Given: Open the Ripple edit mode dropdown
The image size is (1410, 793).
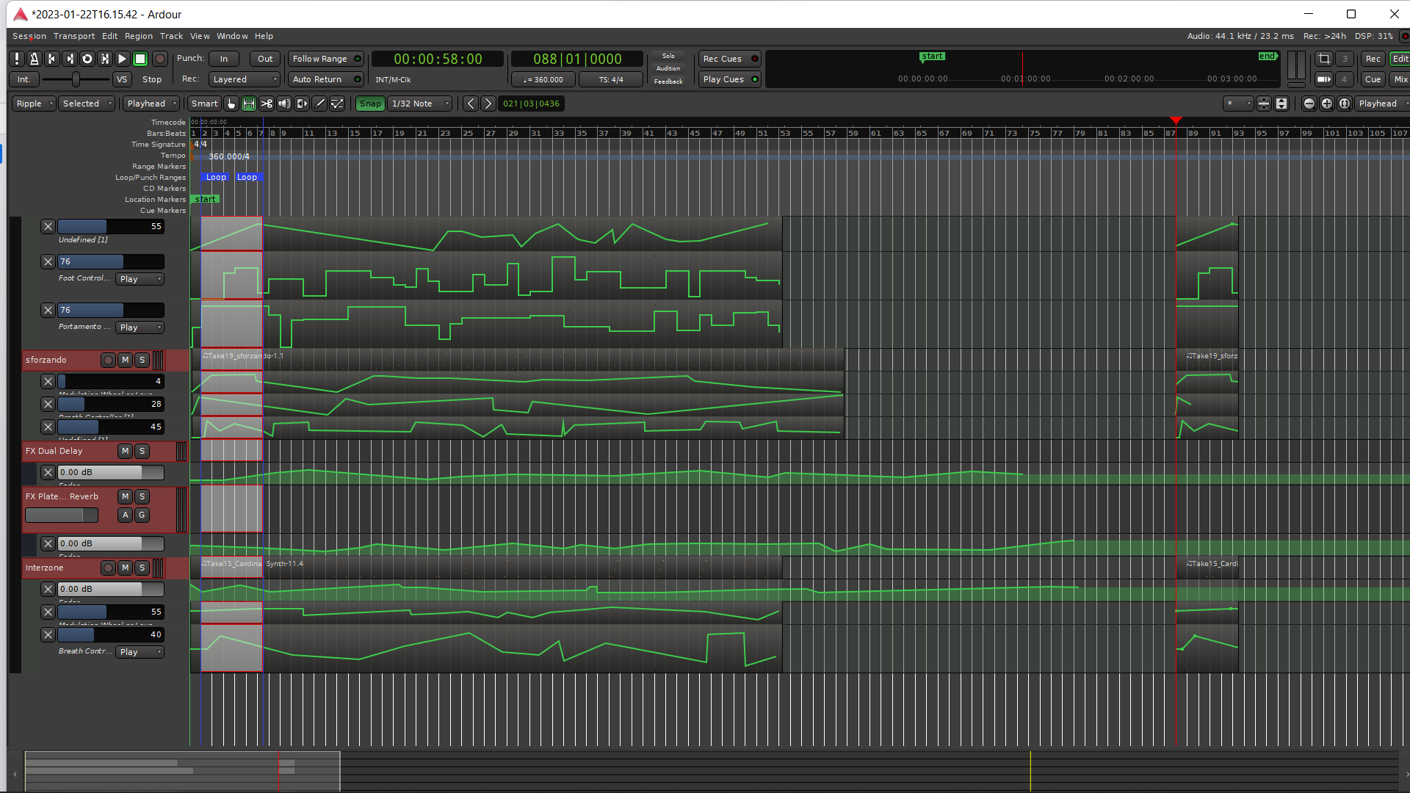Looking at the screenshot, I should point(34,104).
